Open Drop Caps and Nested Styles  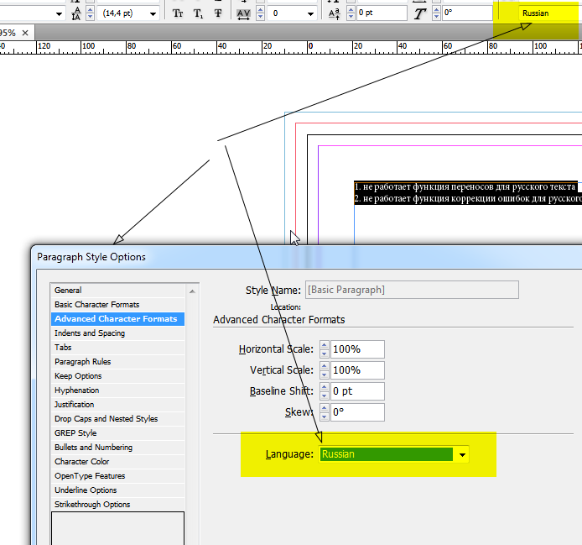117,419
